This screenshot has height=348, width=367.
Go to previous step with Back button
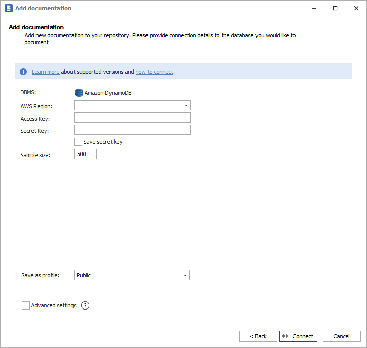pyautogui.click(x=258, y=336)
